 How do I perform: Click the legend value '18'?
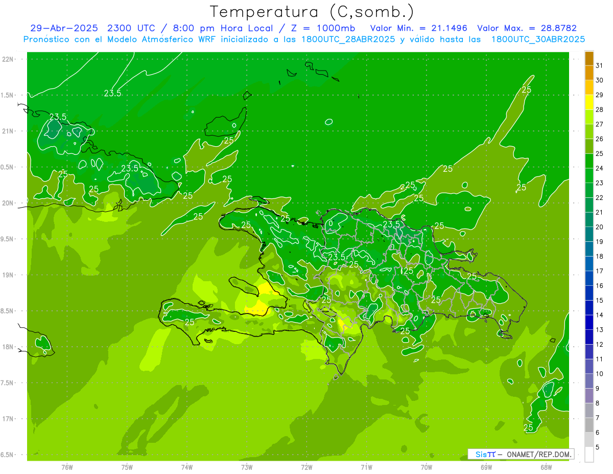tap(600, 256)
